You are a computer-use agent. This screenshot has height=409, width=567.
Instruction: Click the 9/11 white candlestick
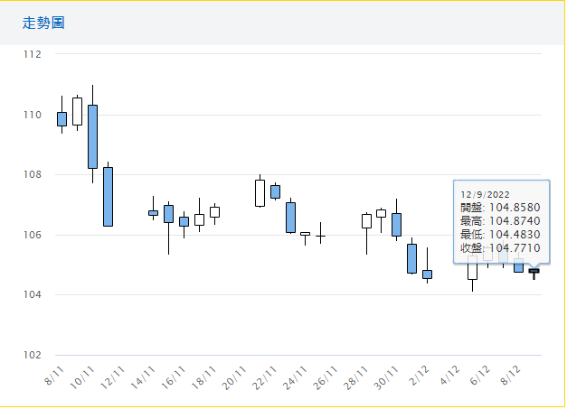click(x=77, y=111)
